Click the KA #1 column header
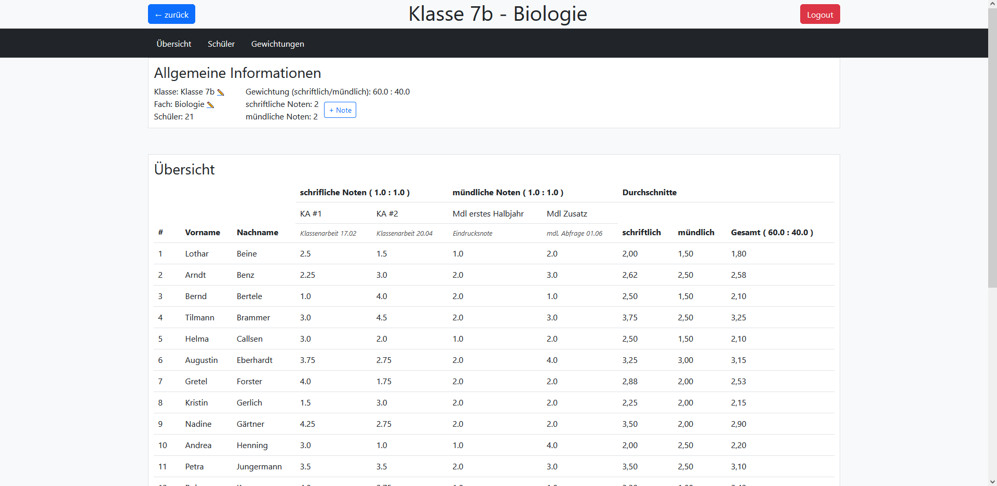The width and height of the screenshot is (997, 486). [311, 213]
